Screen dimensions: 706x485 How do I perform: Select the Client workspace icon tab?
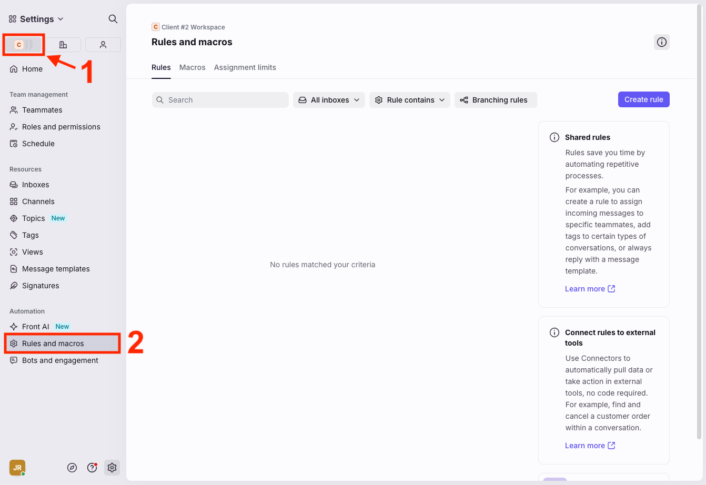[x=23, y=45]
